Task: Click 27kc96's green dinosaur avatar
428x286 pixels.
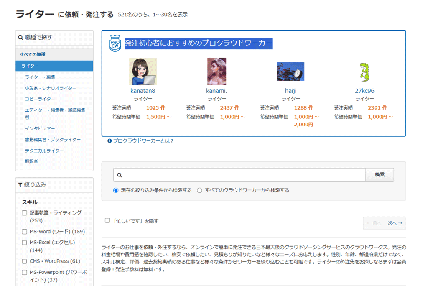Action: click(x=364, y=72)
